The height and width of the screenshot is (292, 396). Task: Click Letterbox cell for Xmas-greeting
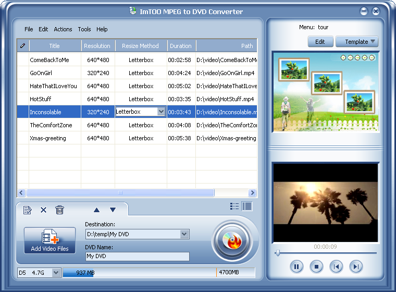(141, 138)
